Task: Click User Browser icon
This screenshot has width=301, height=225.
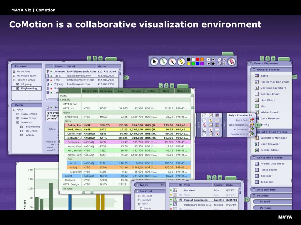Action: coord(257,144)
